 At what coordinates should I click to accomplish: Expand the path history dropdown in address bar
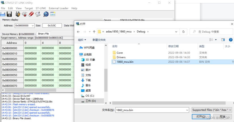point(176,32)
